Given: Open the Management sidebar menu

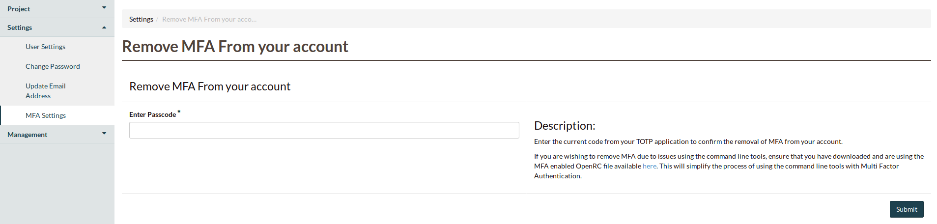Looking at the screenshot, I should pyautogui.click(x=57, y=135).
